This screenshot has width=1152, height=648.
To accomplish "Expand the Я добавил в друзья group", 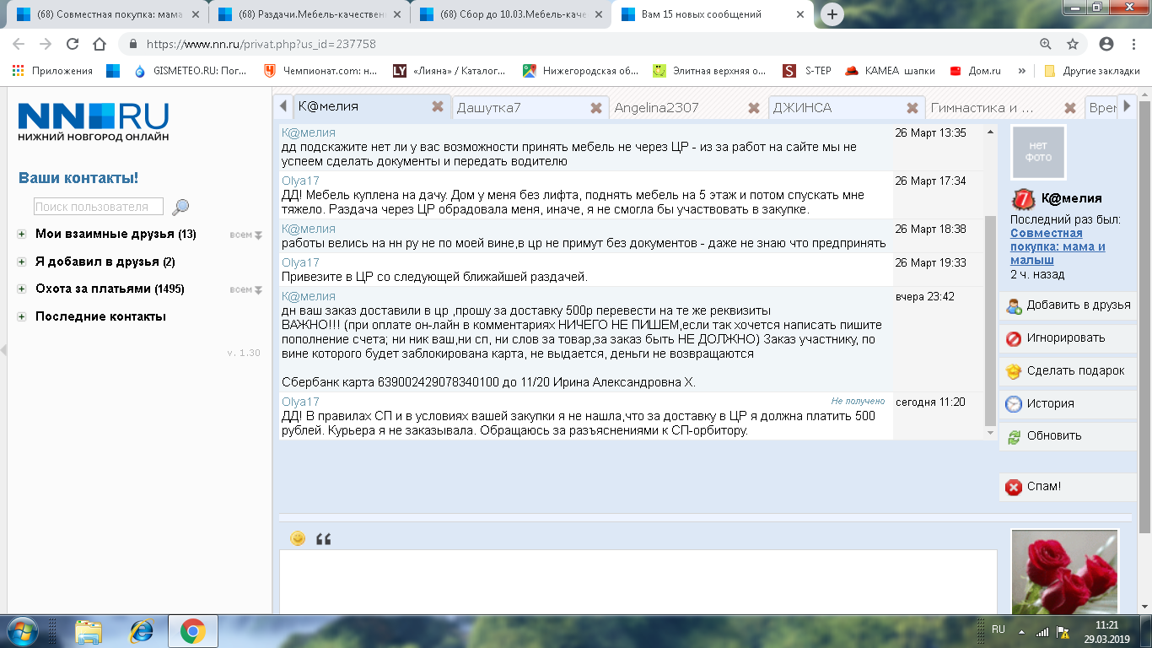I will click(x=22, y=262).
